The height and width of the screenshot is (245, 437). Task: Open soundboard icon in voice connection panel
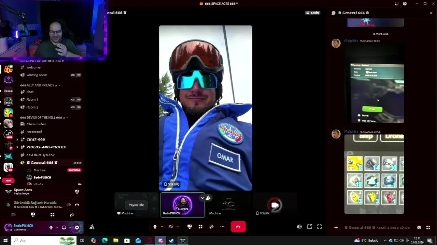(72, 215)
